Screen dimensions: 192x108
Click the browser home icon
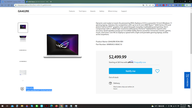(12, 5)
